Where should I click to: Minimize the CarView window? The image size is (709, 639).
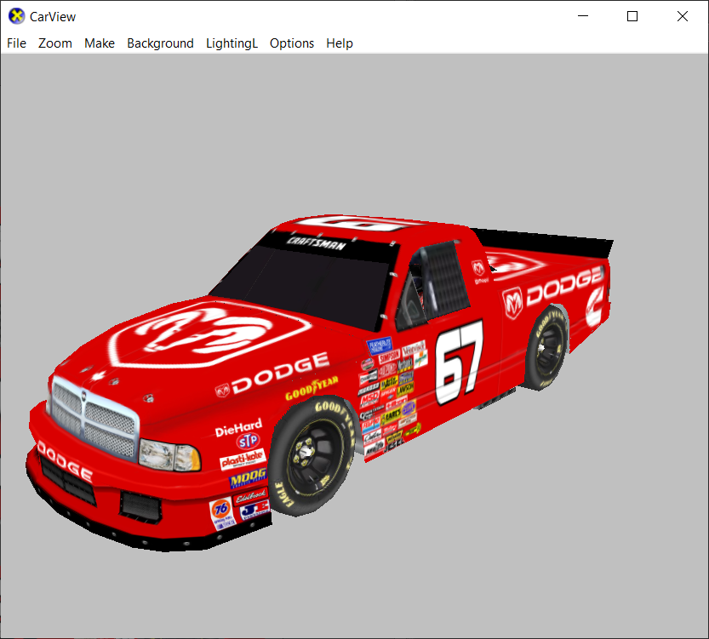(x=583, y=16)
